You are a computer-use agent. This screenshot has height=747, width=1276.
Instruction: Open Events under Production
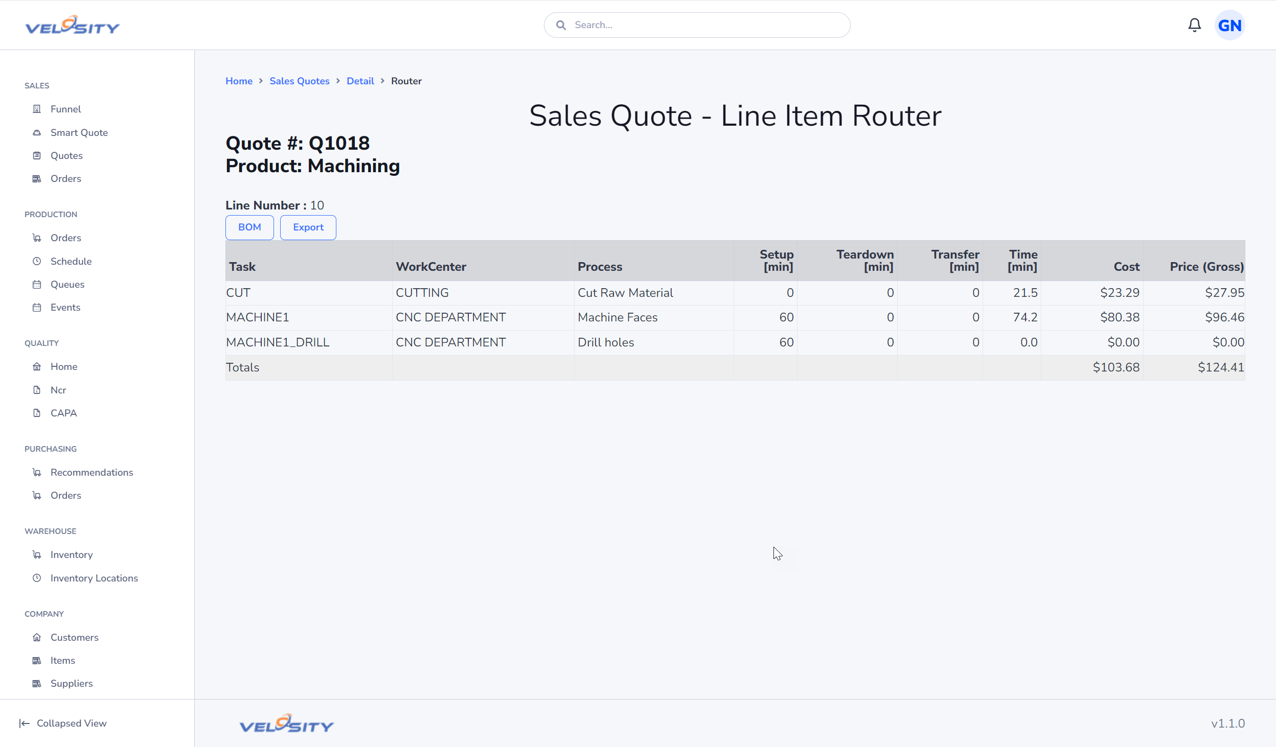pos(65,307)
